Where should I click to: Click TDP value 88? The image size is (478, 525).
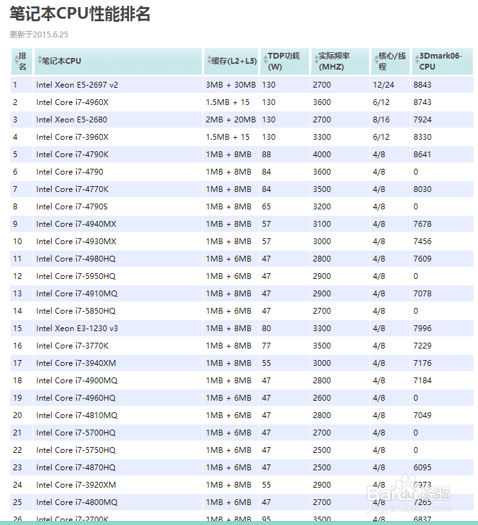click(x=266, y=155)
